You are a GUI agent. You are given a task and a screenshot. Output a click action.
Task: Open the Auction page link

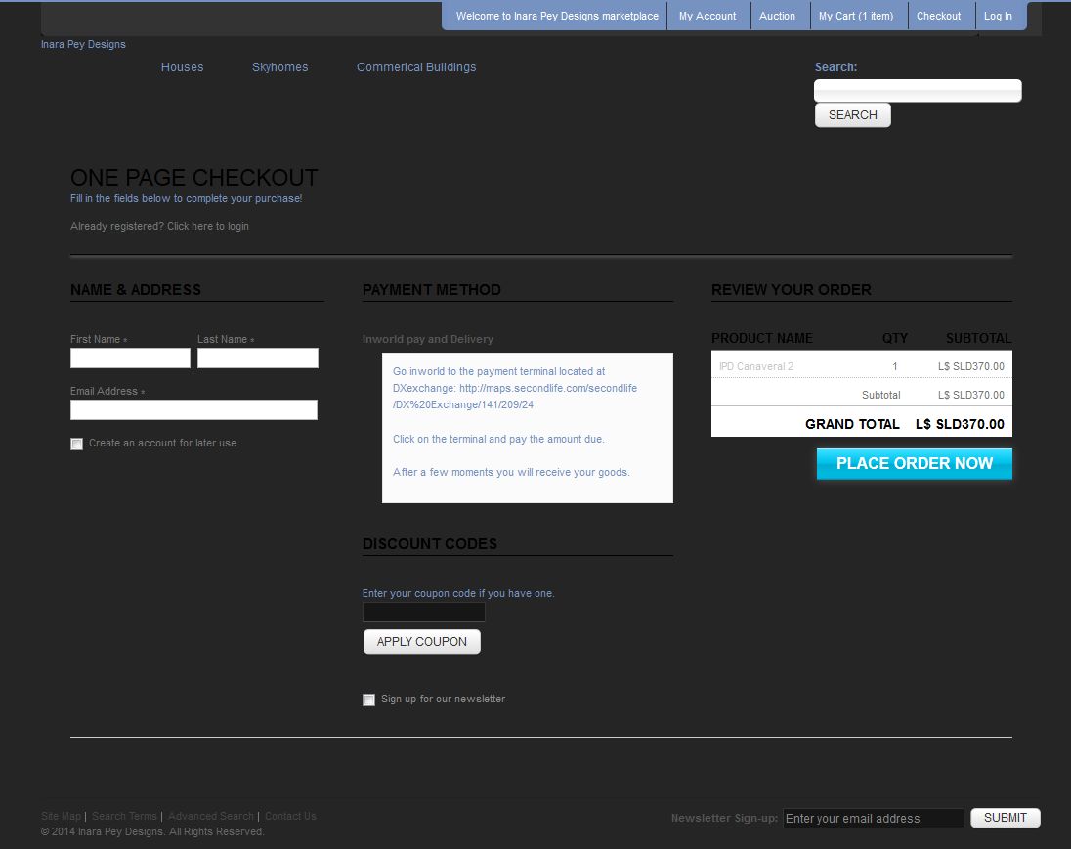click(x=777, y=16)
